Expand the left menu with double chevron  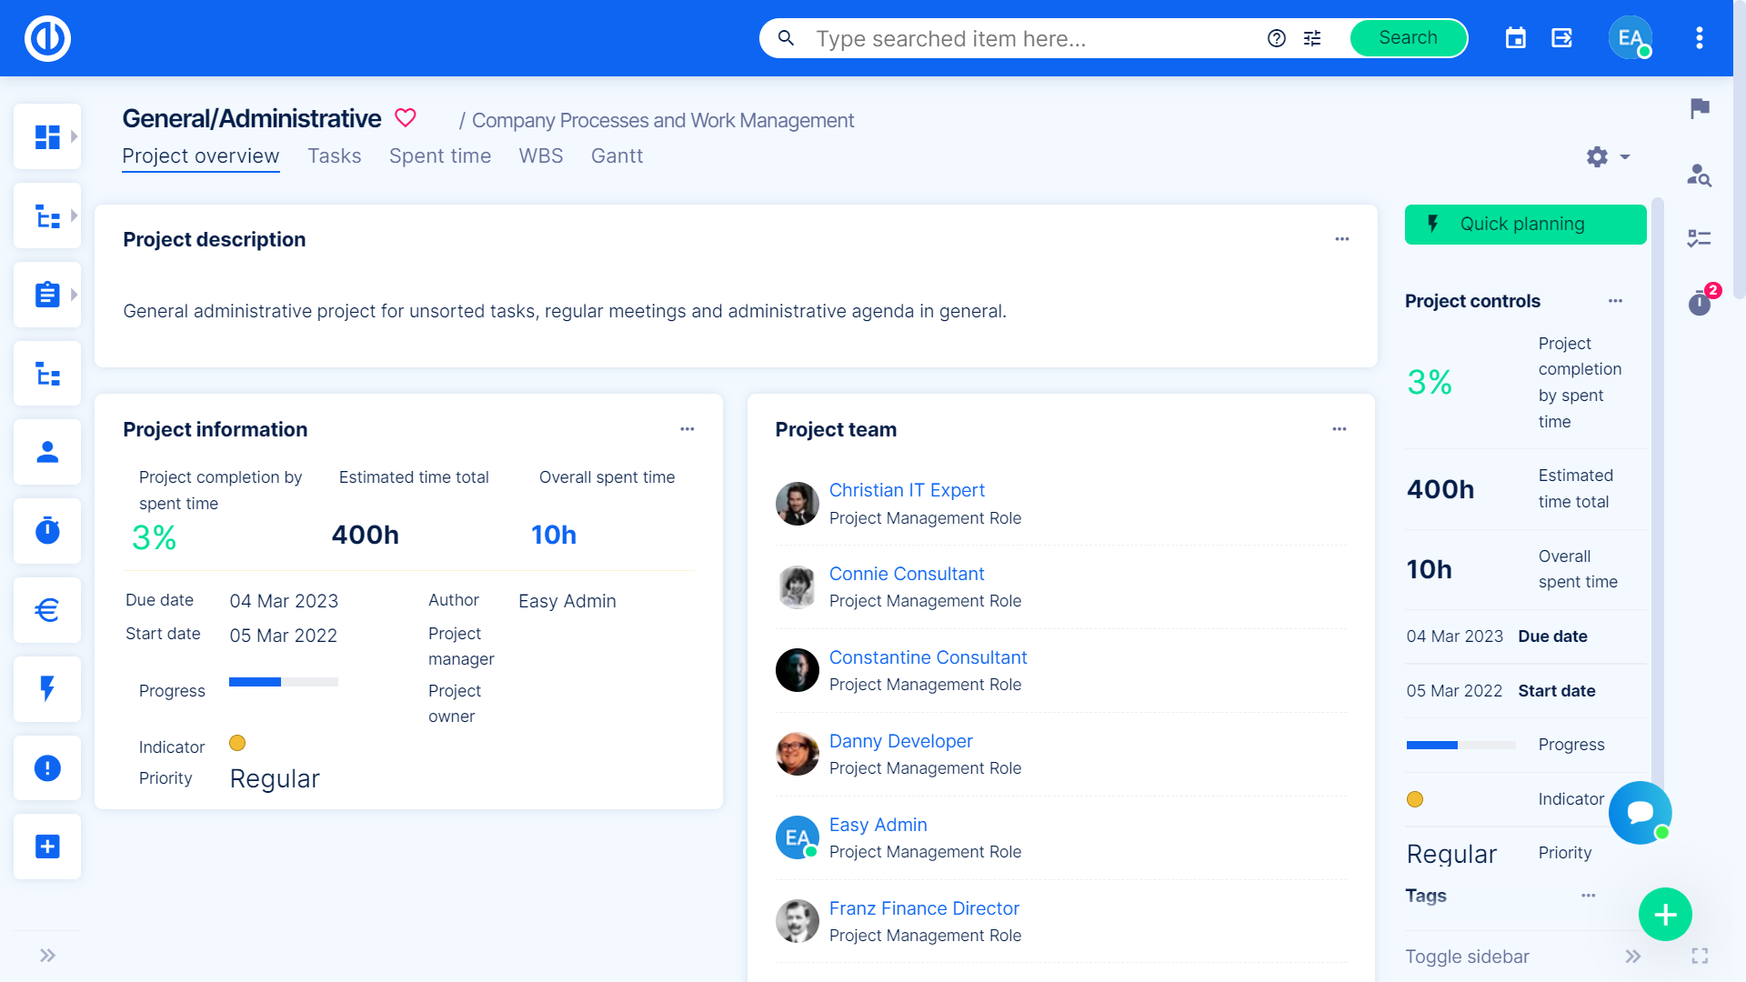(x=47, y=956)
